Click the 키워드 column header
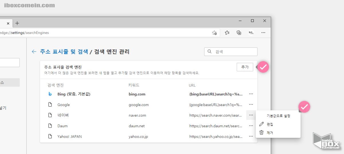 coord(134,85)
